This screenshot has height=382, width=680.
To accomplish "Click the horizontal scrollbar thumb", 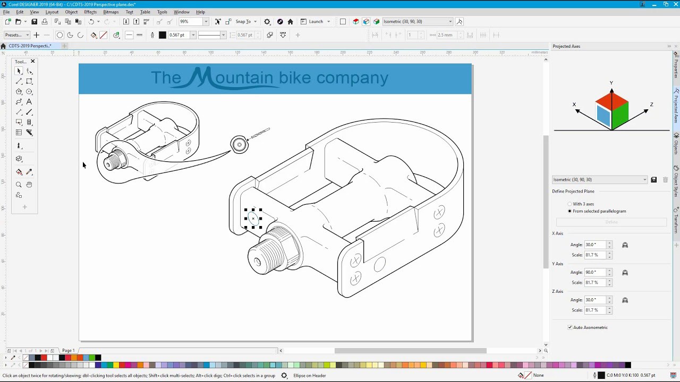I will pyautogui.click(x=410, y=351).
